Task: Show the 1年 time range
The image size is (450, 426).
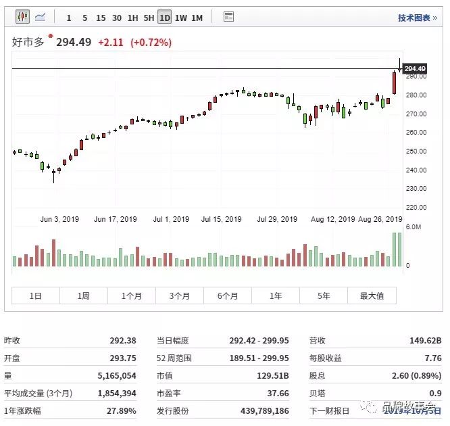Action: (x=276, y=295)
